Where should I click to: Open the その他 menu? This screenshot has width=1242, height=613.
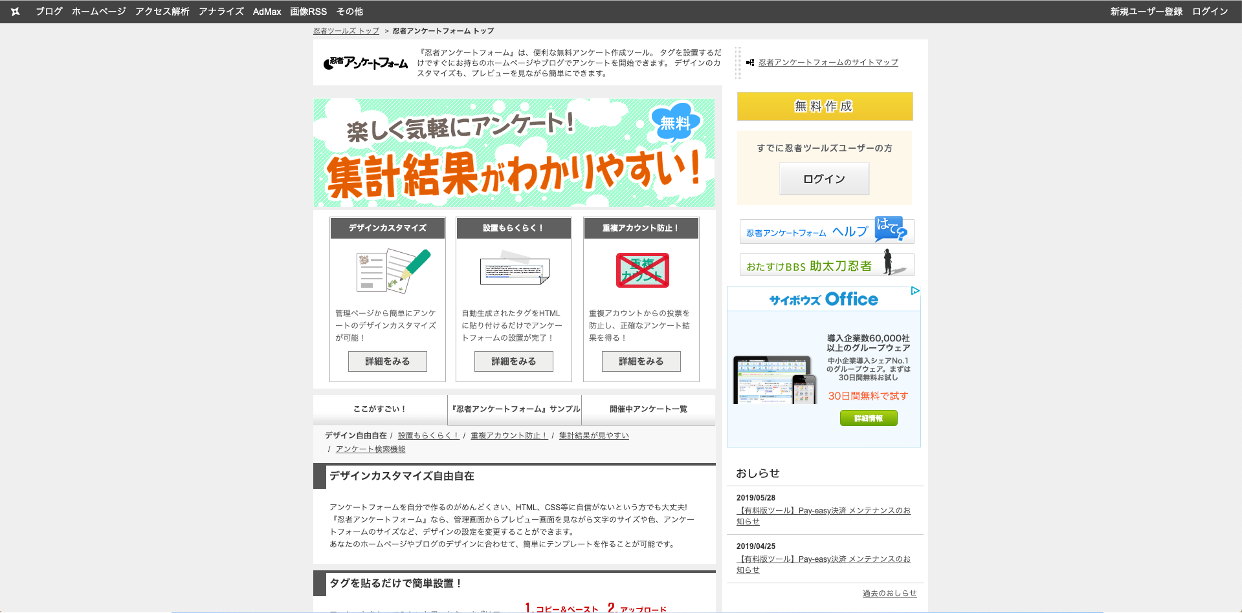349,11
